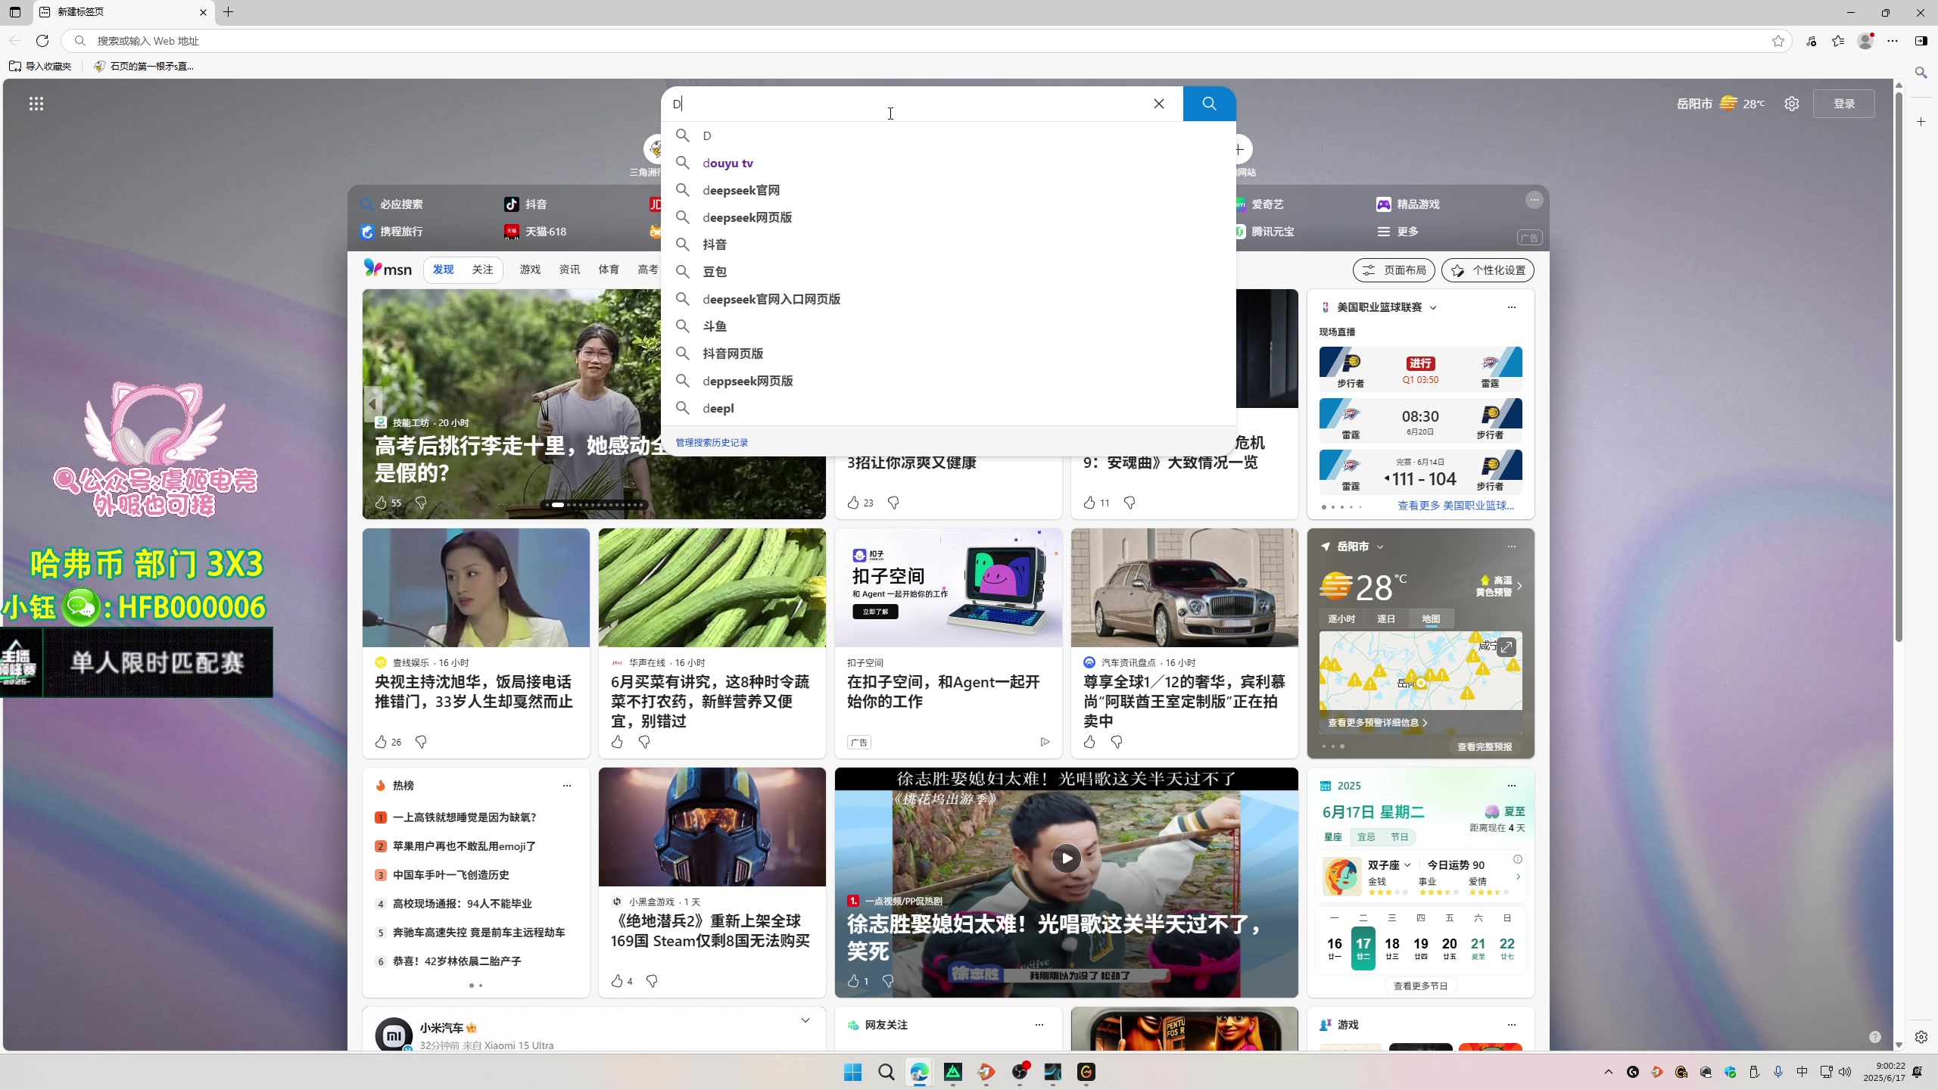Screen dimensions: 1938x1090
Task: Expand the 美国职业篮球联赛 league dropdown
Action: point(1433,308)
